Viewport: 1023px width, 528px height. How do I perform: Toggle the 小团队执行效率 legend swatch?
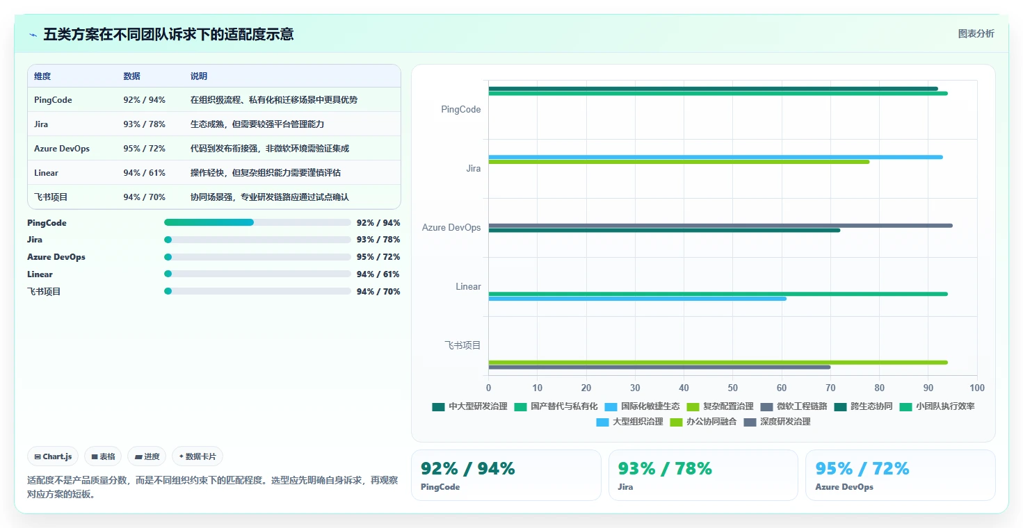[x=905, y=406]
